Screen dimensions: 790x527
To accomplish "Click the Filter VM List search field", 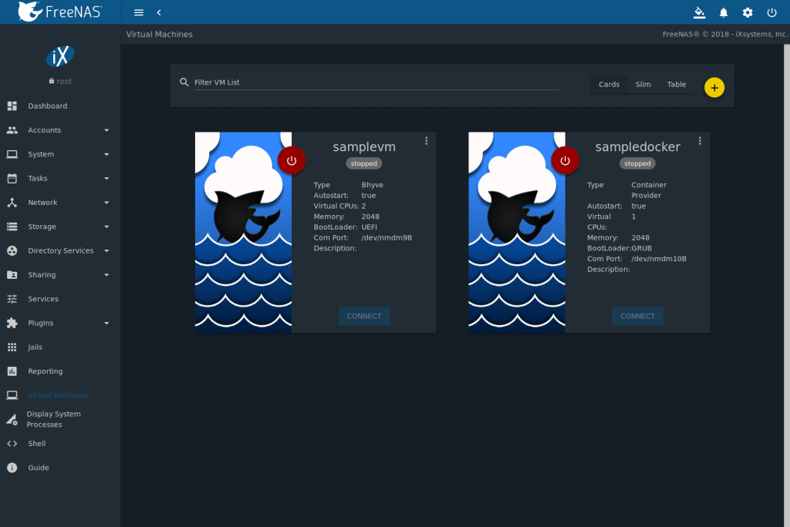I will coord(376,82).
